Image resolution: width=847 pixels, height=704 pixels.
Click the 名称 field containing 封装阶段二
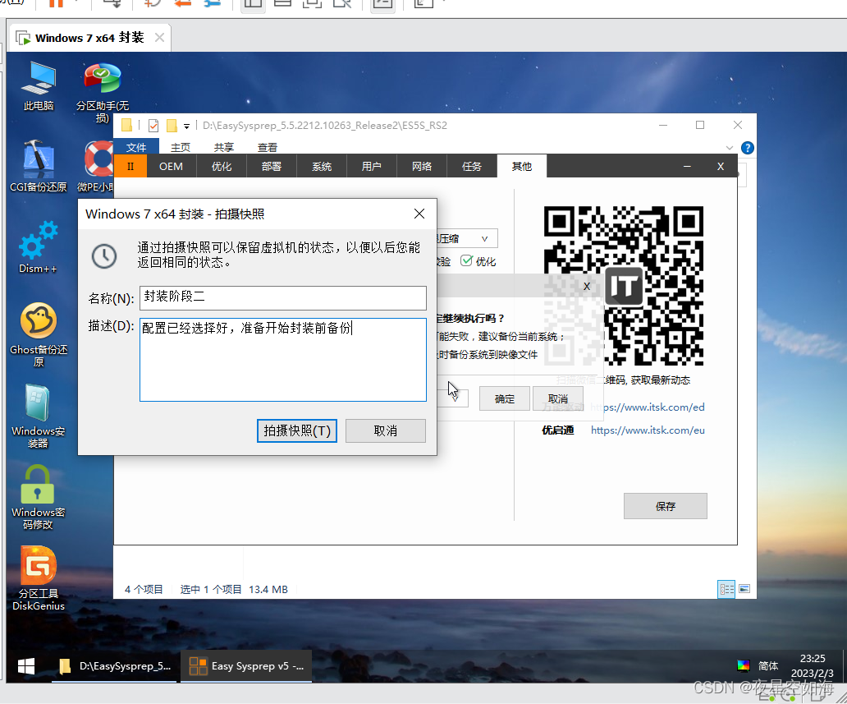[x=283, y=298]
